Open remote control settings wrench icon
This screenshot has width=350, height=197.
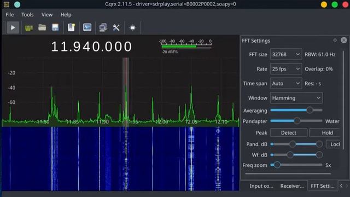(x=116, y=27)
